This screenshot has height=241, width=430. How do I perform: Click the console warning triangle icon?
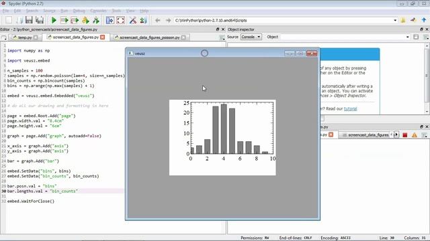click(x=415, y=135)
